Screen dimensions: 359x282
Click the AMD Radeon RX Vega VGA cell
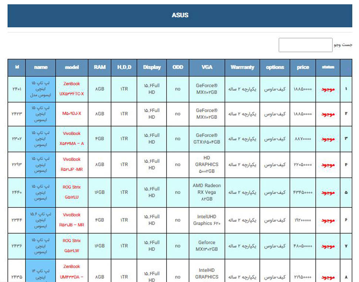point(207,192)
